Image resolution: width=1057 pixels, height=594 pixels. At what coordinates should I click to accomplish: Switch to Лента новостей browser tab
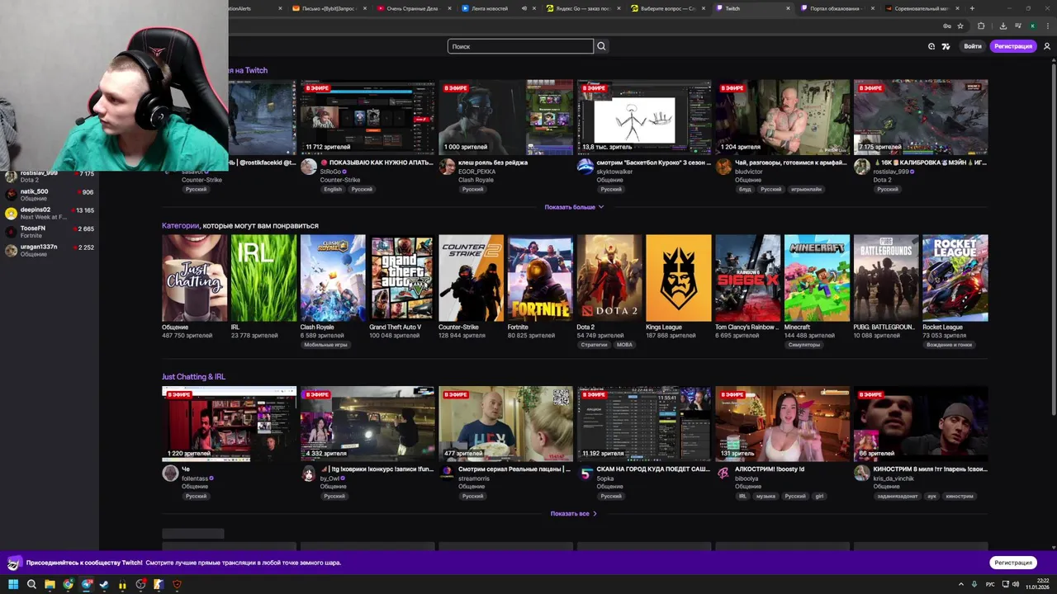pyautogui.click(x=497, y=8)
